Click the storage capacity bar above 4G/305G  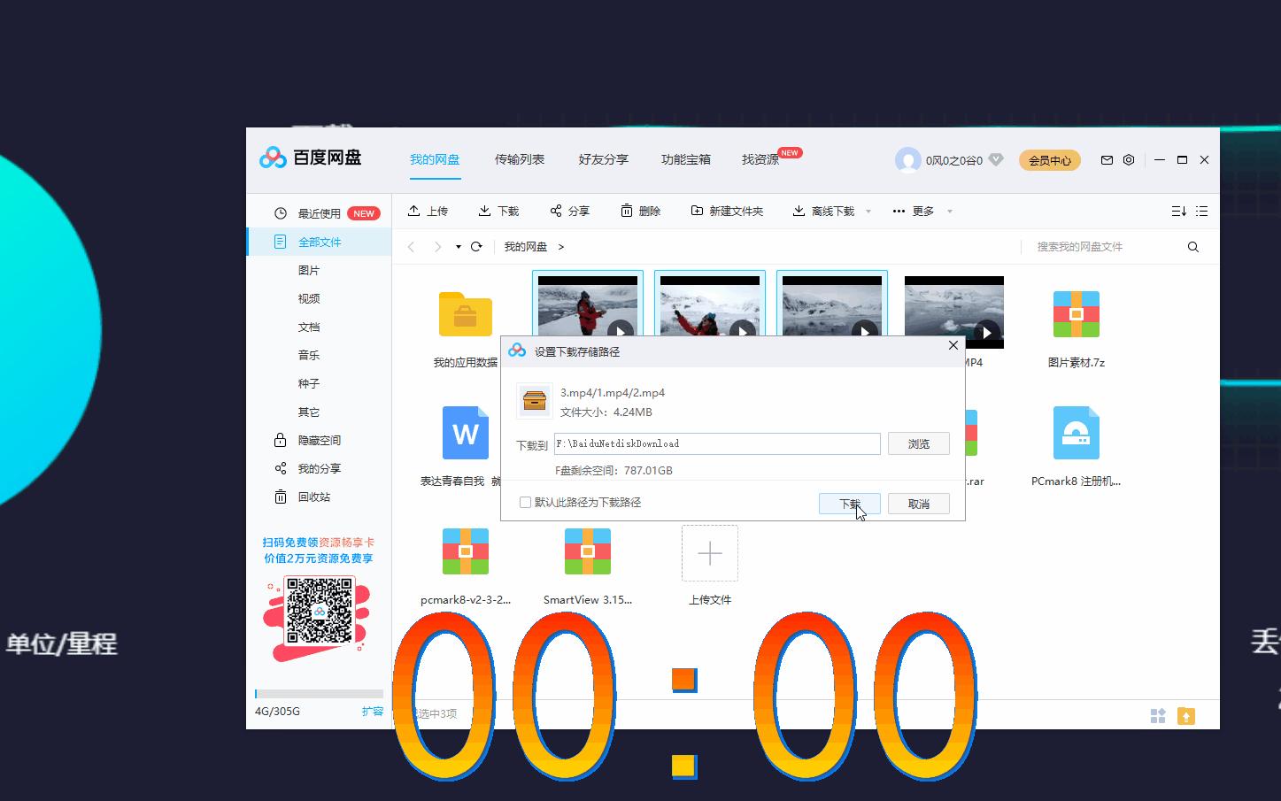319,694
